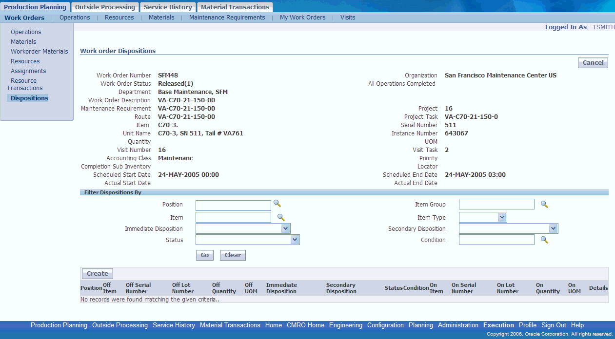
Task: Click the Item field search magnifier icon
Action: tap(281, 217)
